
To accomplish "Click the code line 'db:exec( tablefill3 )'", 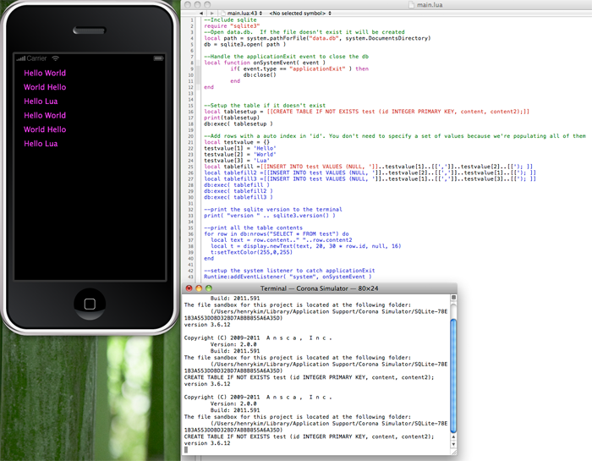I will coord(238,197).
